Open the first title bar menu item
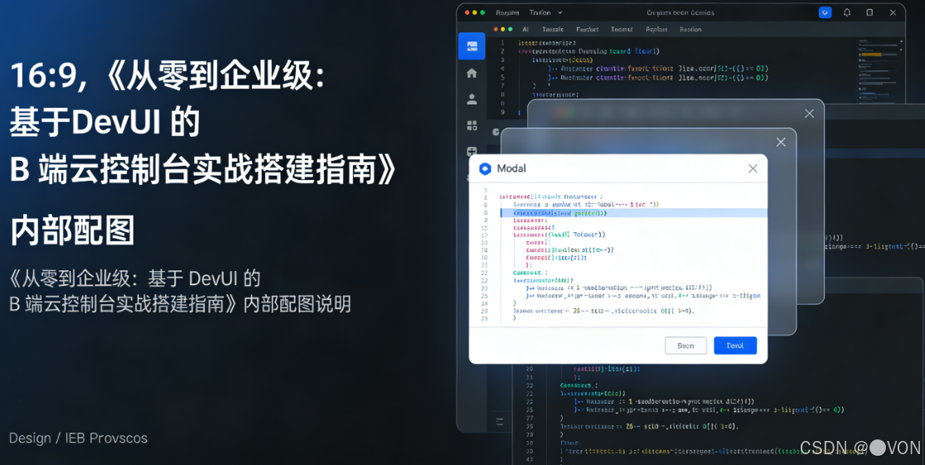The image size is (925, 465). (507, 12)
